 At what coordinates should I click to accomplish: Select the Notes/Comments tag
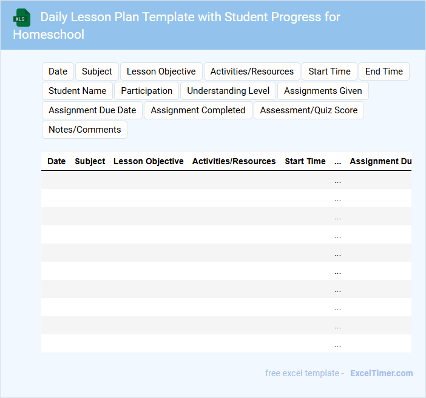[x=84, y=130]
